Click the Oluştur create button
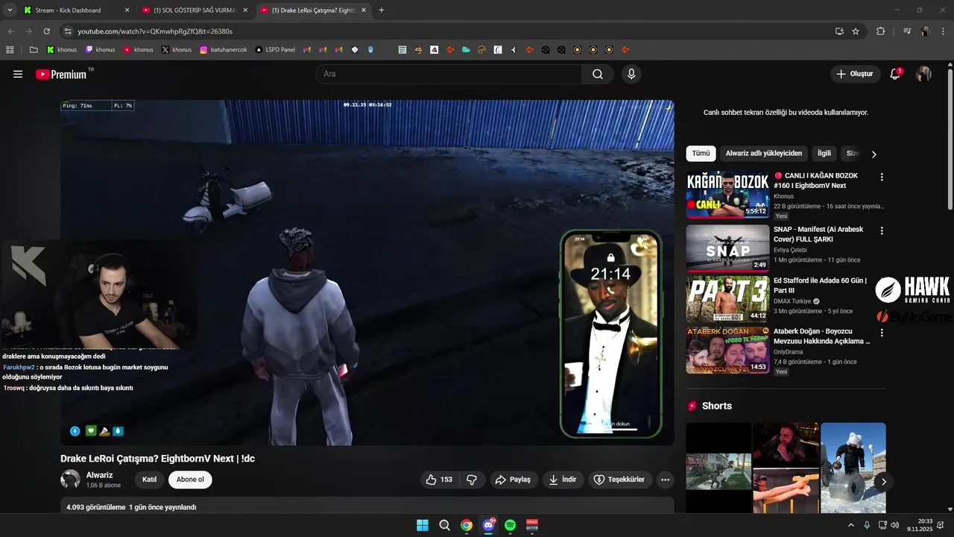 (855, 74)
